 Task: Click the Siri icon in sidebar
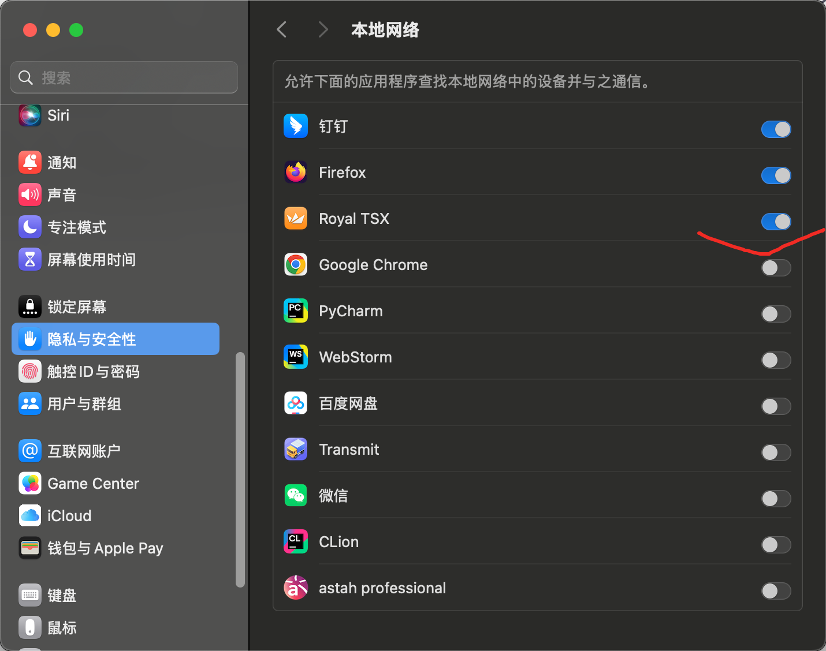30,115
